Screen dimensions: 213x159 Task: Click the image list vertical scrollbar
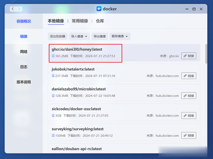tap(206, 54)
